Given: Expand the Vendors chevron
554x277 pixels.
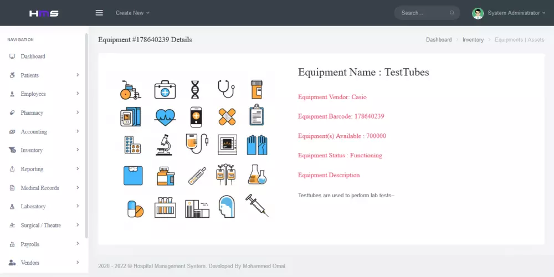Looking at the screenshot, I should click(x=78, y=263).
